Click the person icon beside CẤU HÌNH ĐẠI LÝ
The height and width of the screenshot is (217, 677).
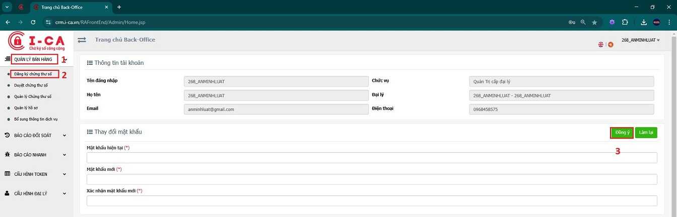coord(7,193)
